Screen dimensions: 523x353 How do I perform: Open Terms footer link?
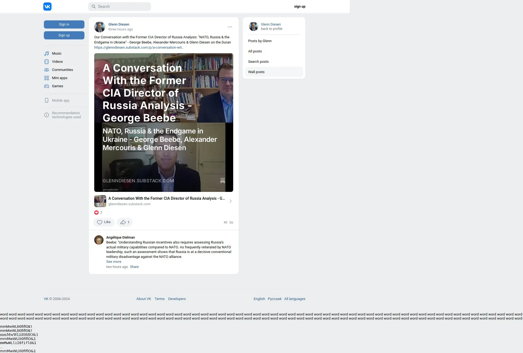click(160, 299)
